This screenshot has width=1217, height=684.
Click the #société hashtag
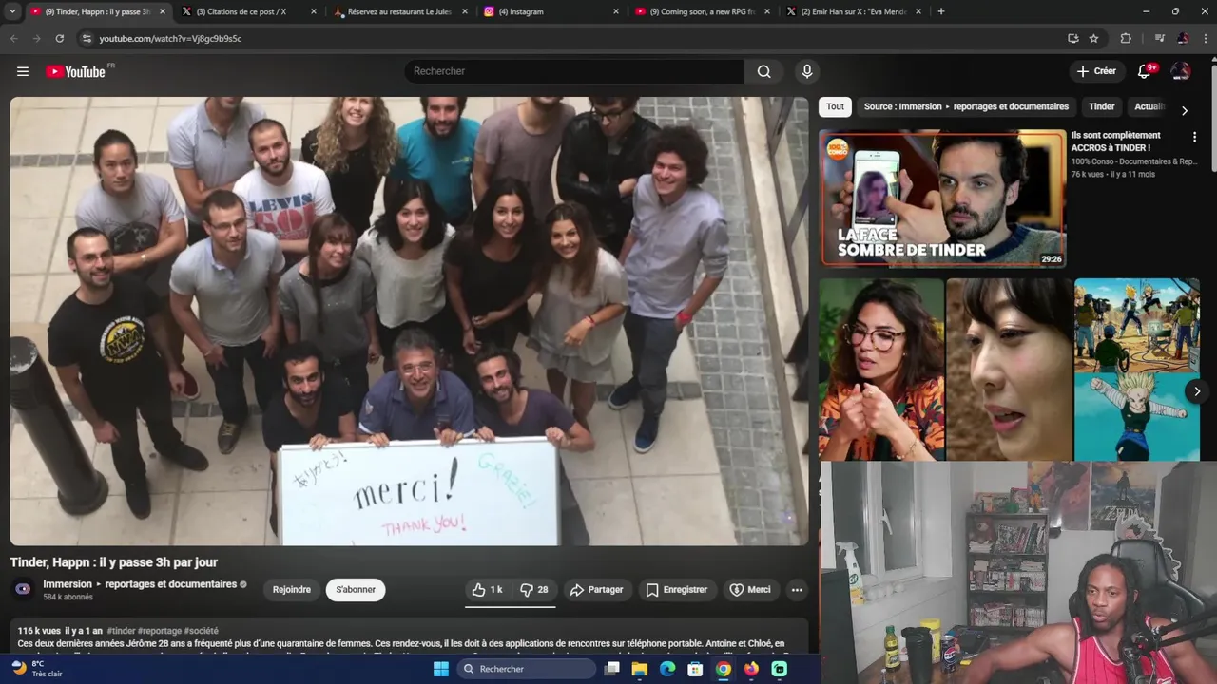click(x=201, y=631)
